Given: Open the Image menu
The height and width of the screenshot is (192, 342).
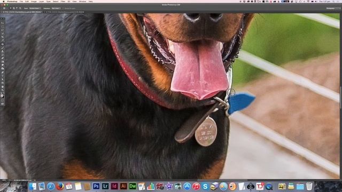Looking at the screenshot, I should click(34, 1).
